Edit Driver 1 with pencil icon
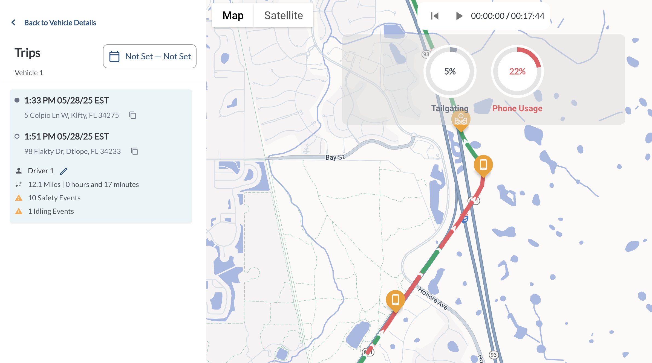 click(x=64, y=171)
